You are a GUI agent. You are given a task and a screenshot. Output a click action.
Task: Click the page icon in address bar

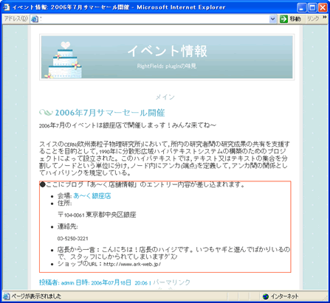35,19
